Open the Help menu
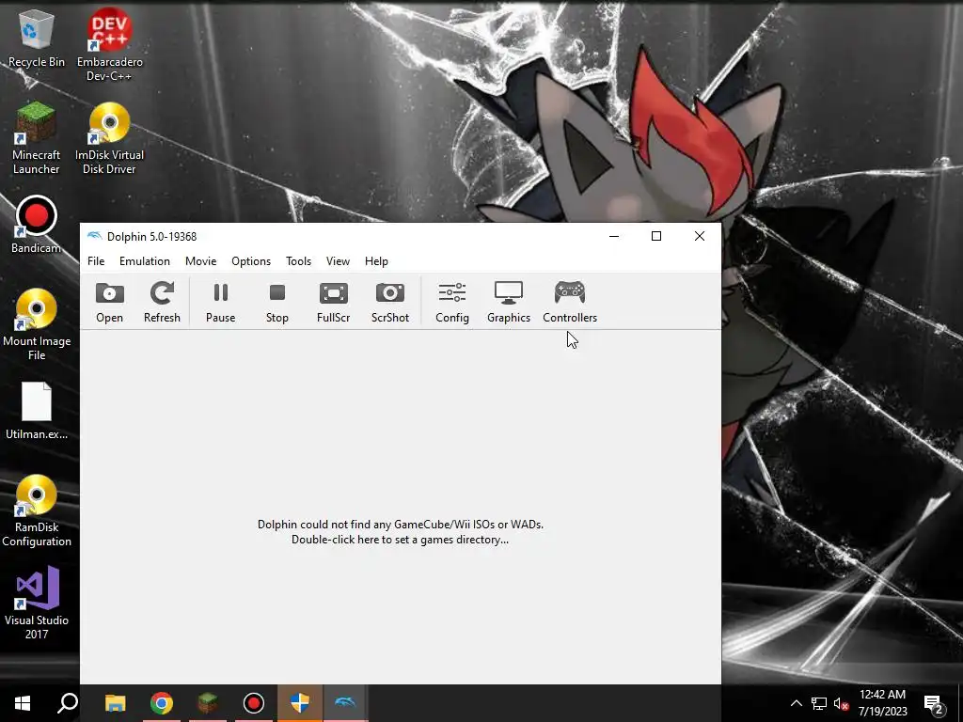 pyautogui.click(x=376, y=261)
